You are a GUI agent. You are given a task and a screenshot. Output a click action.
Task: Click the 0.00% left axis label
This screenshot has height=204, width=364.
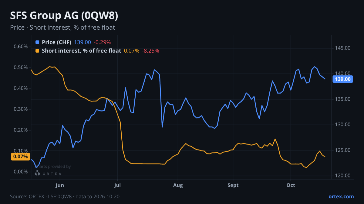[21, 172]
